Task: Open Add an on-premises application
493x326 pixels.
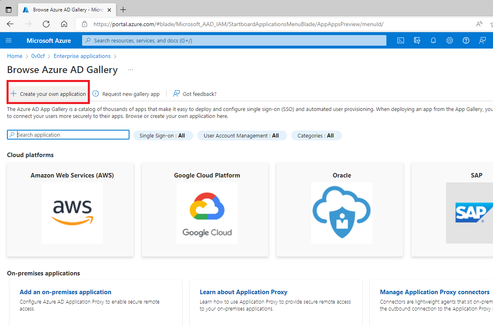Action: 65,292
